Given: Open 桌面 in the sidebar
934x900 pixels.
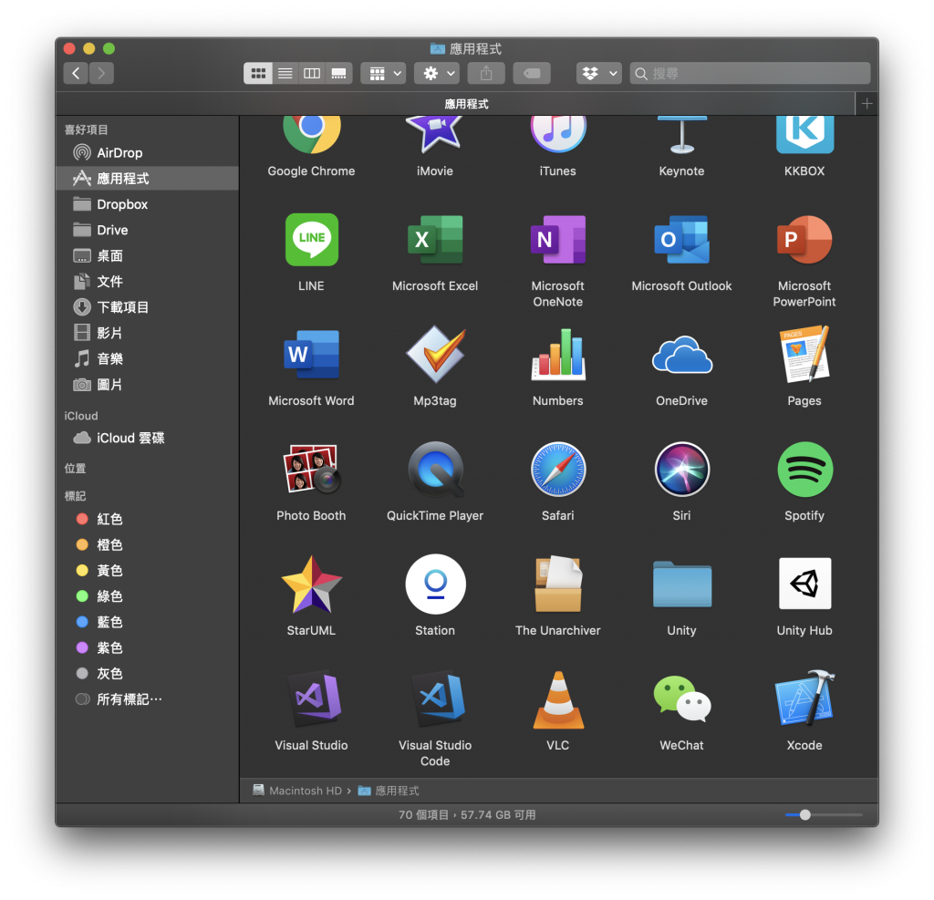Looking at the screenshot, I should (147, 256).
